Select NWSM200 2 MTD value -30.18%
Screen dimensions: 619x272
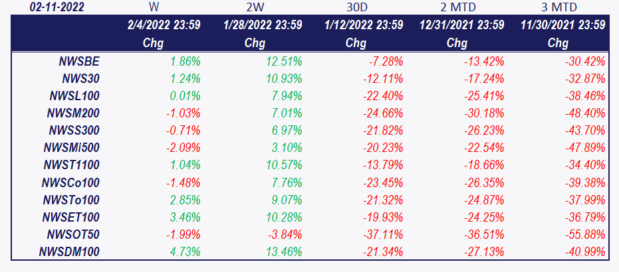point(484,113)
